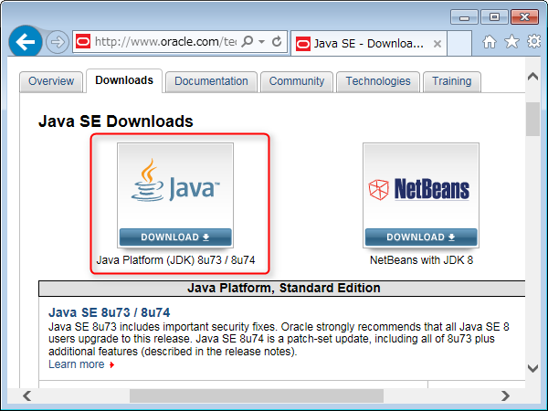Viewport: 548px width, 411px height.
Task: Refresh the page with the reload icon
Action: 277,42
